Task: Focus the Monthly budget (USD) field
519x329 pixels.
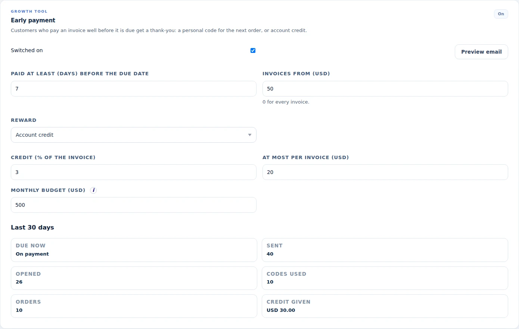Action: pyautogui.click(x=134, y=205)
